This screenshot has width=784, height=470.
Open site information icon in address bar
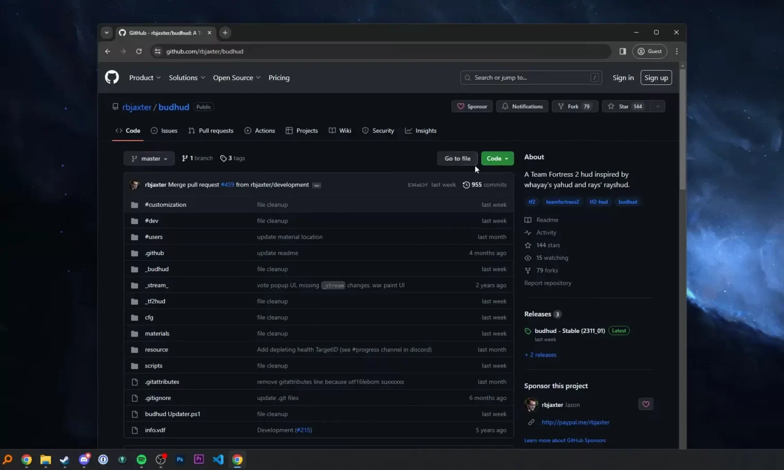[x=158, y=52]
